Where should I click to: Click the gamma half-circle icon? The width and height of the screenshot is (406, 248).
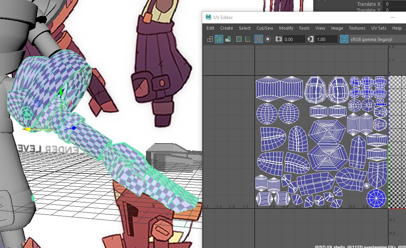pos(310,39)
